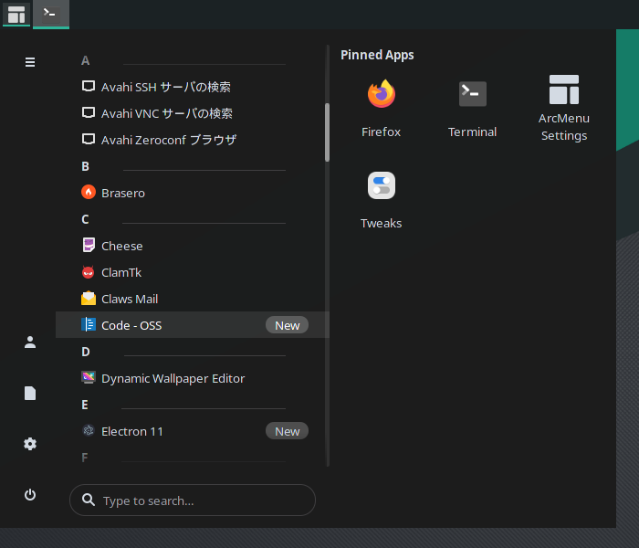Open the documents file icon in sidebar
Screen dimensions: 639x548
[x=30, y=393]
